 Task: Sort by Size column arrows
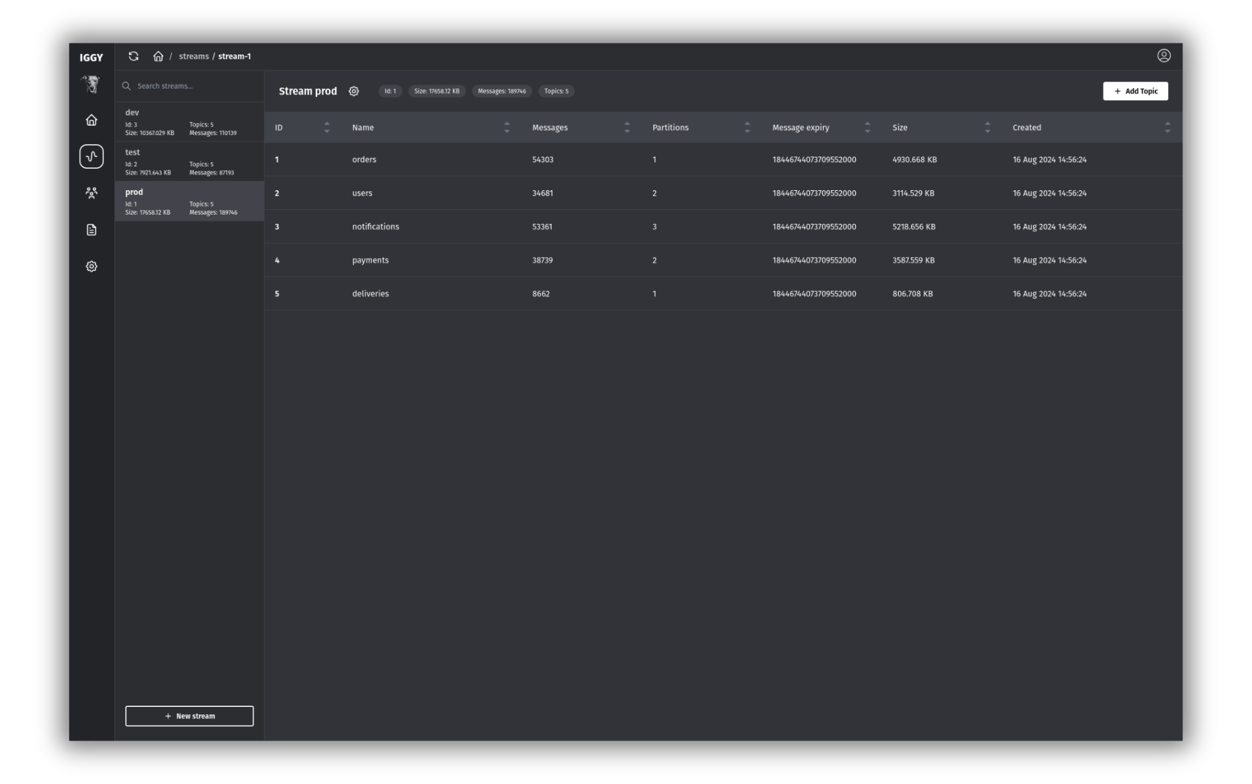coord(987,127)
